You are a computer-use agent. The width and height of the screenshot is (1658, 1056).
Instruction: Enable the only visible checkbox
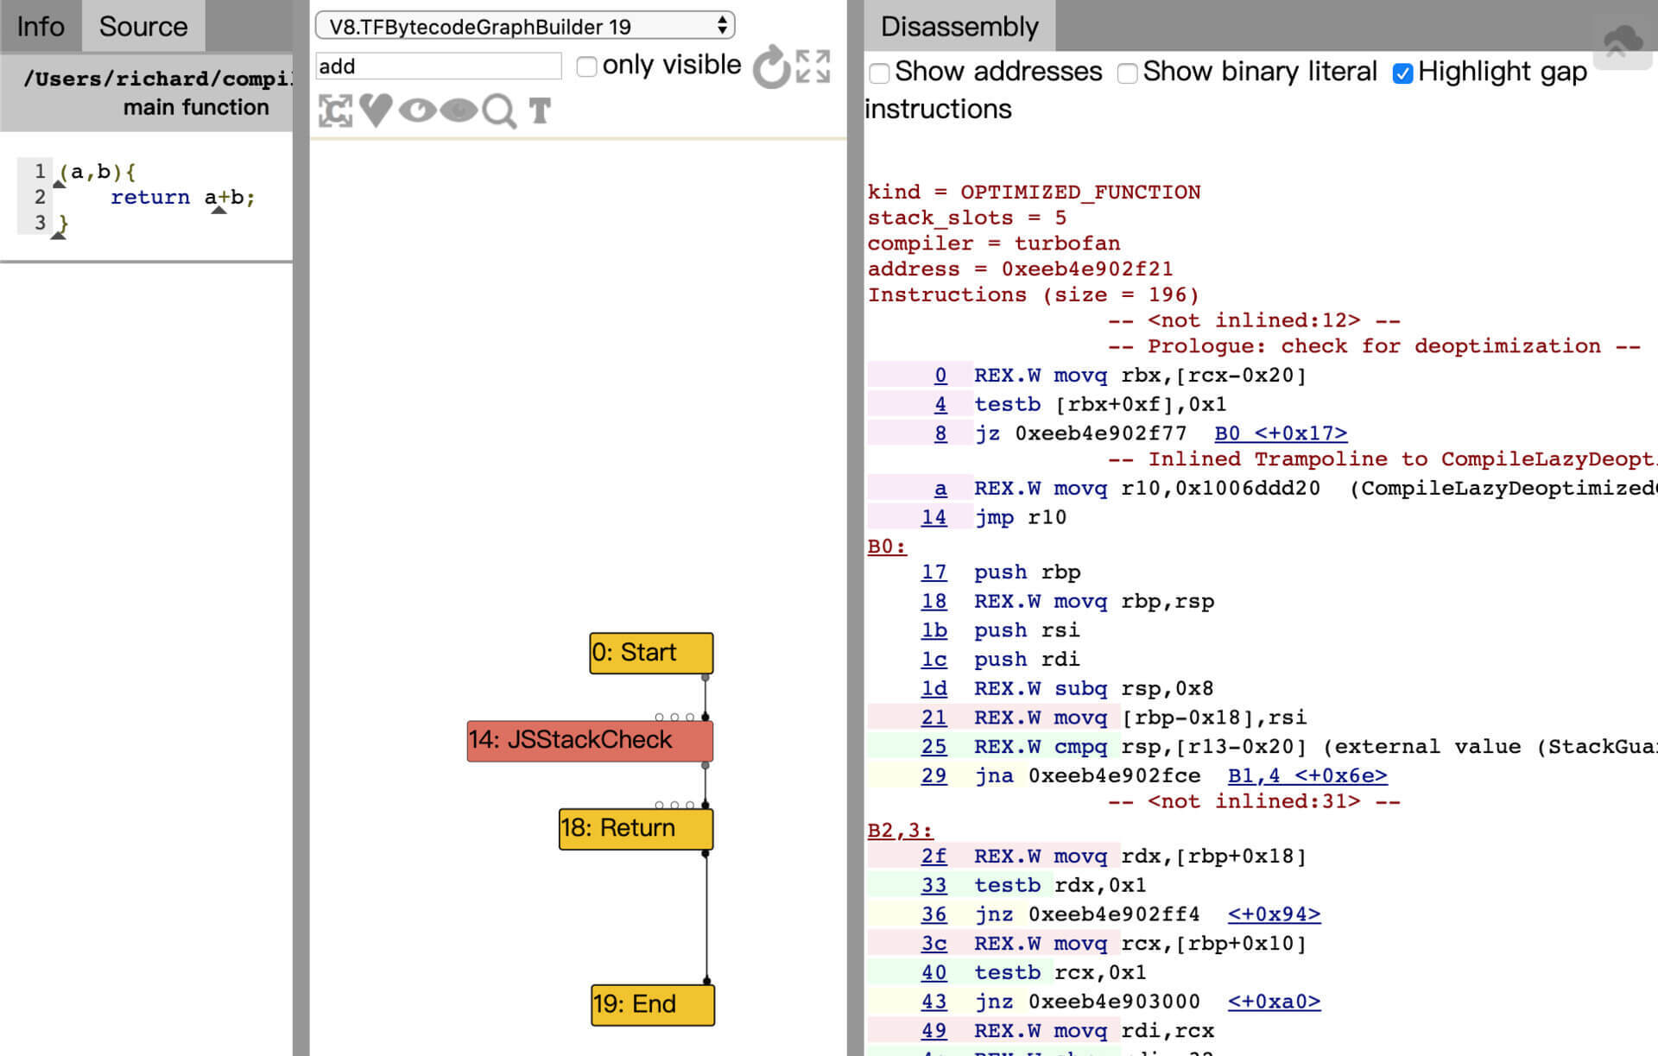point(586,66)
